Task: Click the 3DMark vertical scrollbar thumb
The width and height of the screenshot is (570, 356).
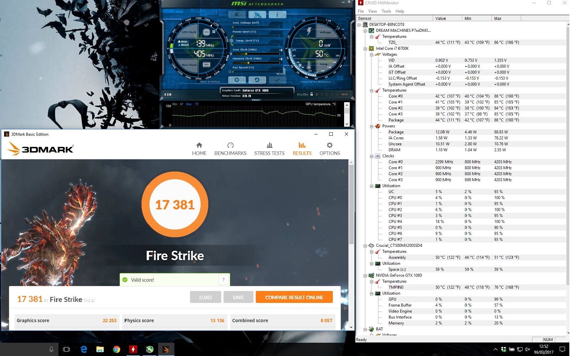Action: click(x=351, y=205)
